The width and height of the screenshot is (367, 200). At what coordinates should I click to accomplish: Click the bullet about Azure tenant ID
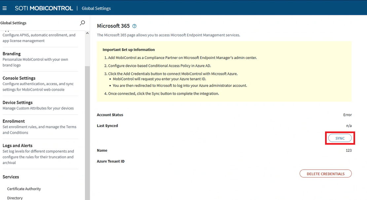tap(160, 79)
